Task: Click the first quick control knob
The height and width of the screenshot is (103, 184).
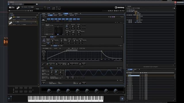Action: 49,90
